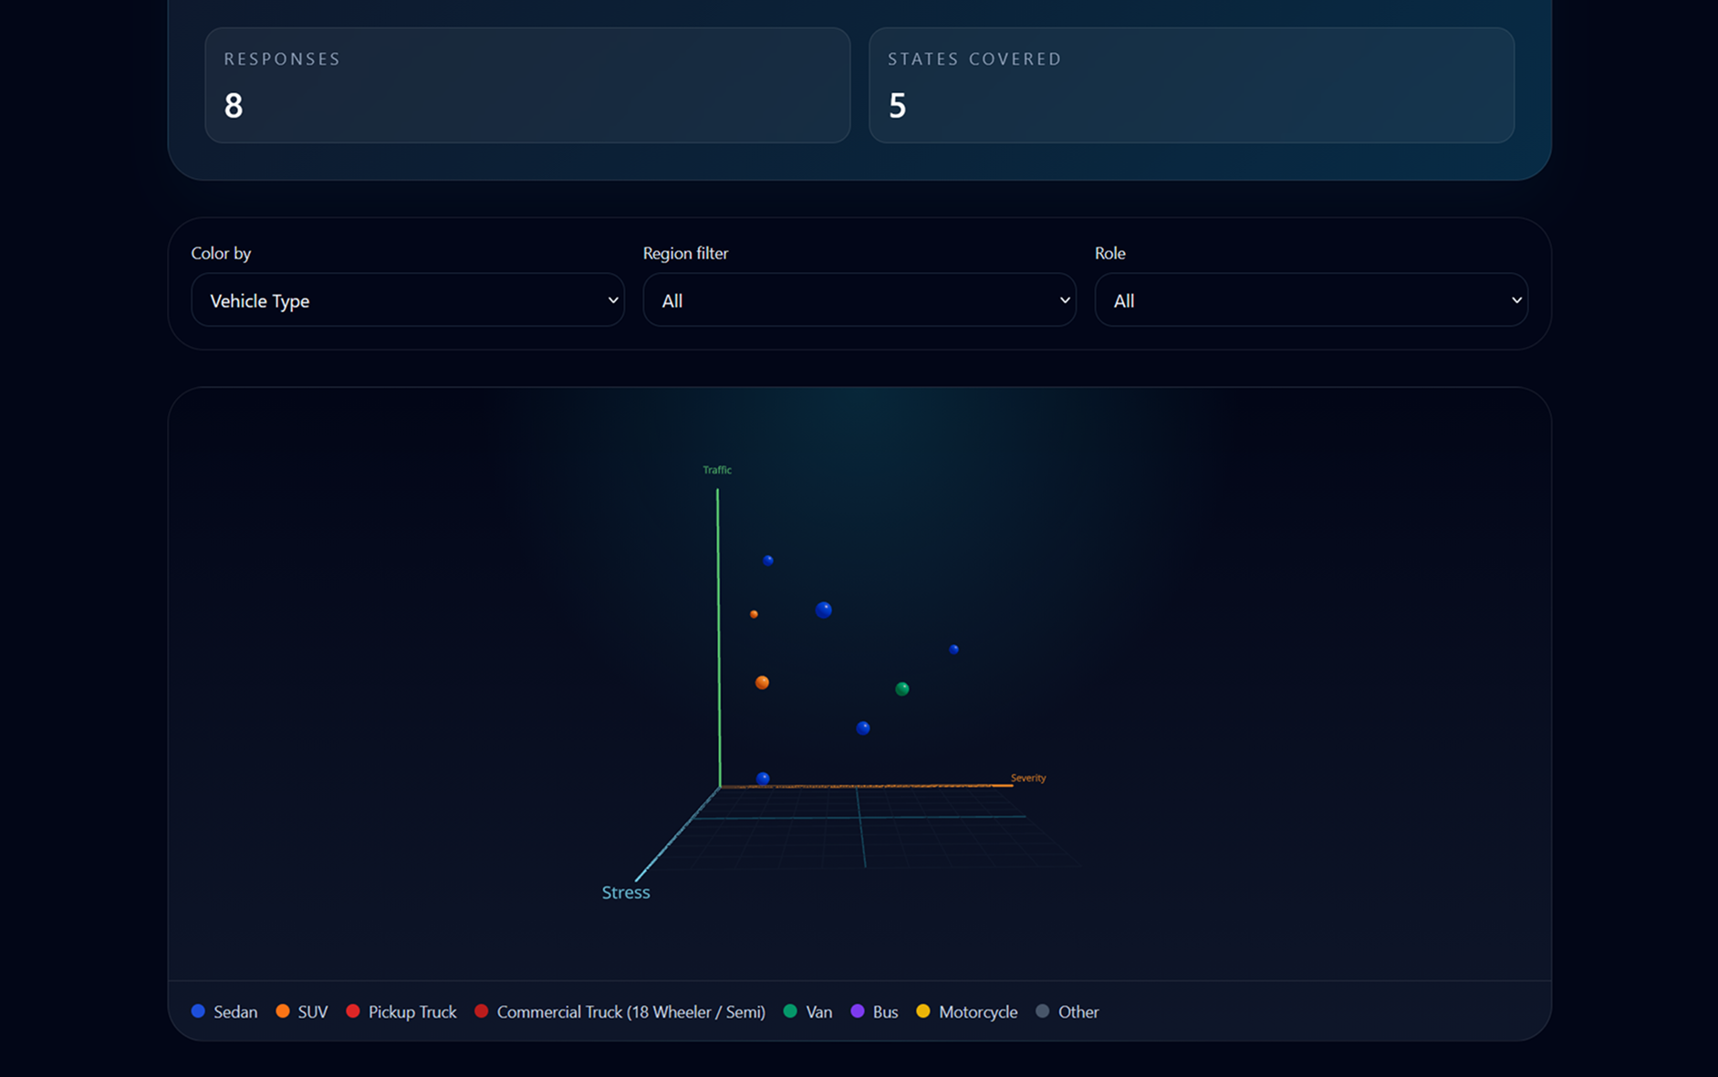Select the STATES COVERED stat card
The image size is (1718, 1077).
[x=1191, y=85]
